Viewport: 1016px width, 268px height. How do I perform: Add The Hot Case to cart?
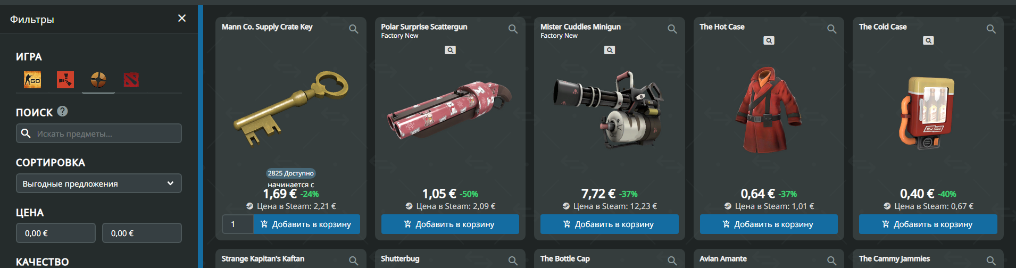click(769, 224)
